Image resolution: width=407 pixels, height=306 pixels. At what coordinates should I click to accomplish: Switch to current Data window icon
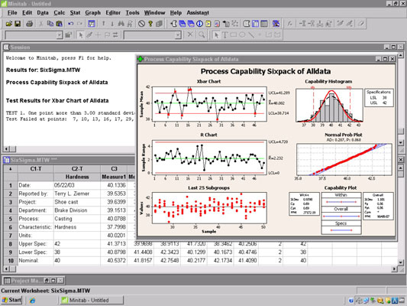tap(255, 24)
